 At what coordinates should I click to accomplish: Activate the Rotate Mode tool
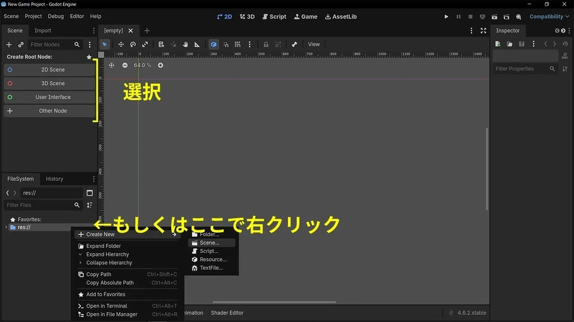point(133,44)
